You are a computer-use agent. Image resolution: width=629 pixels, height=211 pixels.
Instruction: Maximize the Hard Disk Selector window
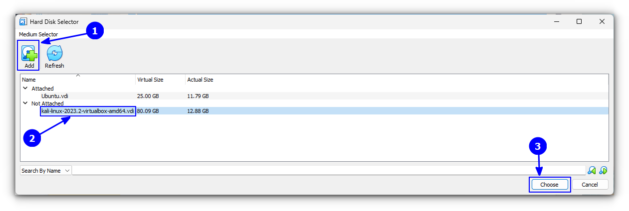pos(579,21)
